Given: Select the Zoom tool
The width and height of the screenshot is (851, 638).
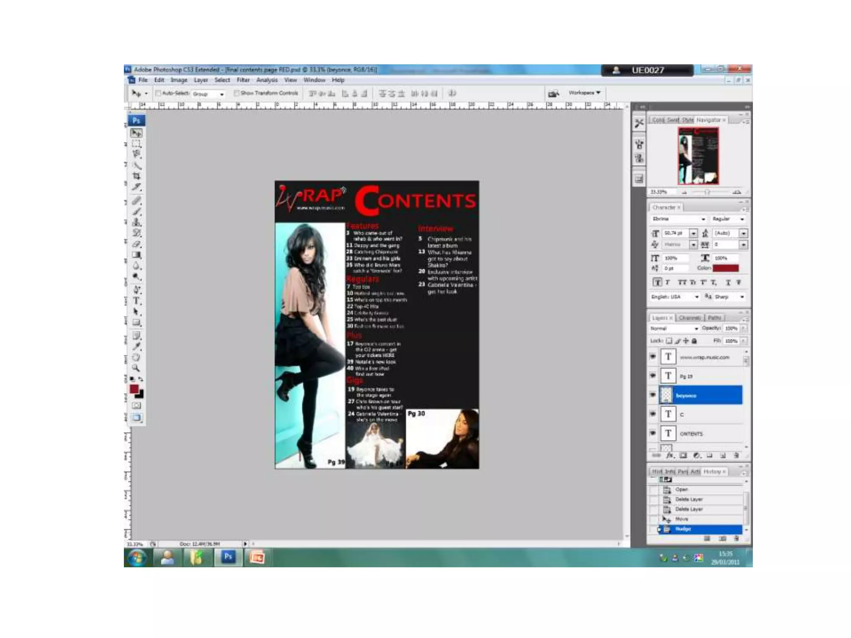Looking at the screenshot, I should point(136,368).
